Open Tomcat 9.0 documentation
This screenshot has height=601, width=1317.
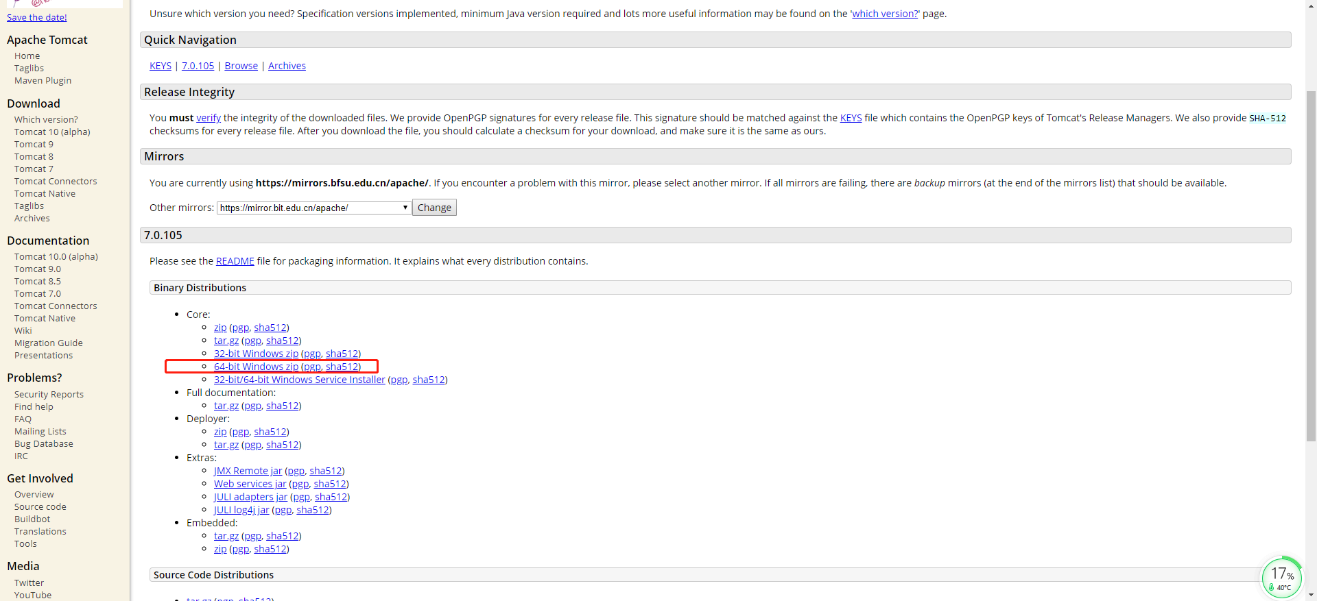click(38, 269)
